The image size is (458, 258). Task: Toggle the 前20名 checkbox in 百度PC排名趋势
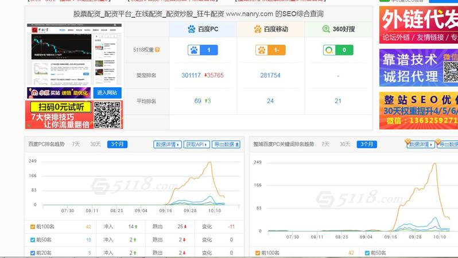tap(33, 253)
